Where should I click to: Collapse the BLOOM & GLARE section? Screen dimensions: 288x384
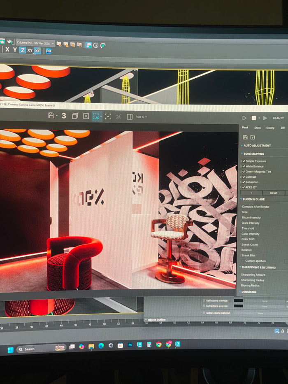253,199
